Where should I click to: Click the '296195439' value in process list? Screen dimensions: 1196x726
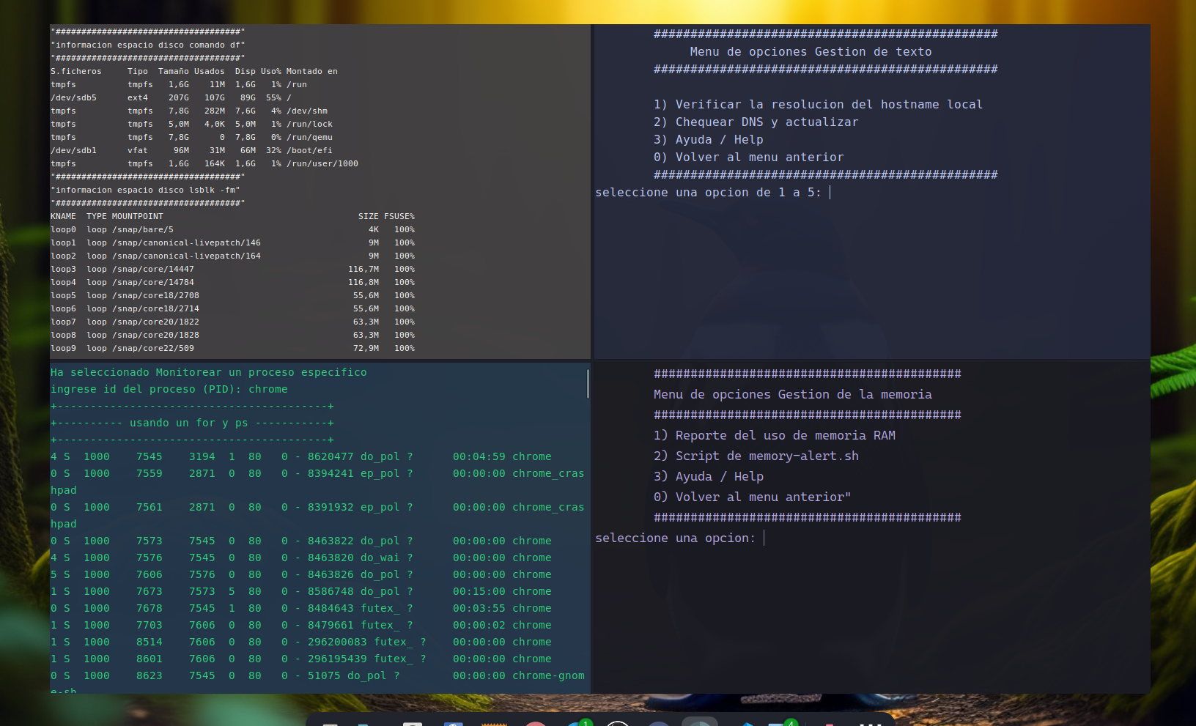(337, 659)
